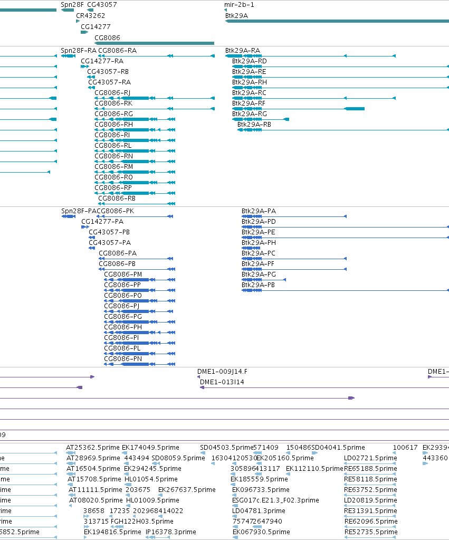
Task: Select the AT28969.5prime EST
Action: (x=71, y=463)
